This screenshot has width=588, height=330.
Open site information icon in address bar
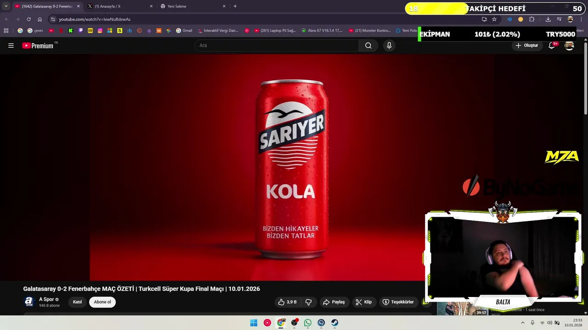point(53,19)
